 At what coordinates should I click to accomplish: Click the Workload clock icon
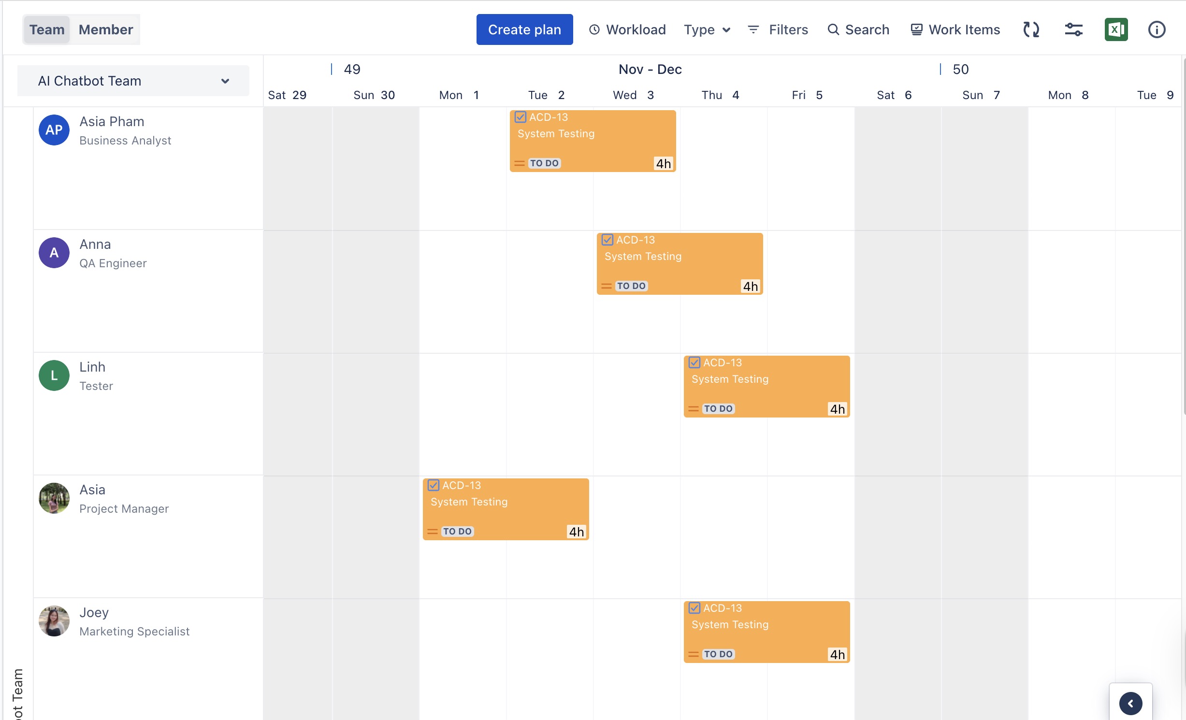594,29
